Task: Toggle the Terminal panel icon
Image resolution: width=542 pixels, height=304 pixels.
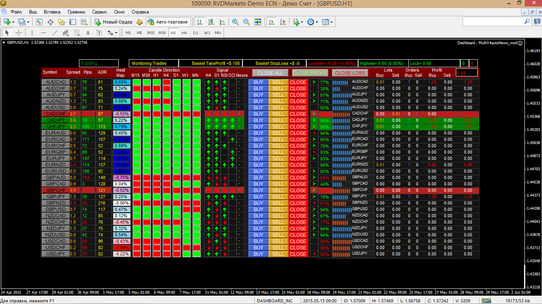Action: tap(73, 22)
